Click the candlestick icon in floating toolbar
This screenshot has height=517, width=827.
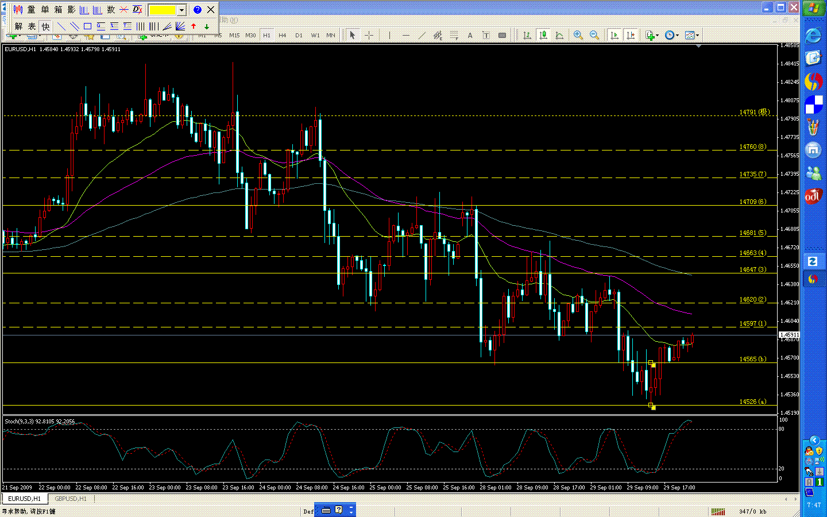pos(18,10)
